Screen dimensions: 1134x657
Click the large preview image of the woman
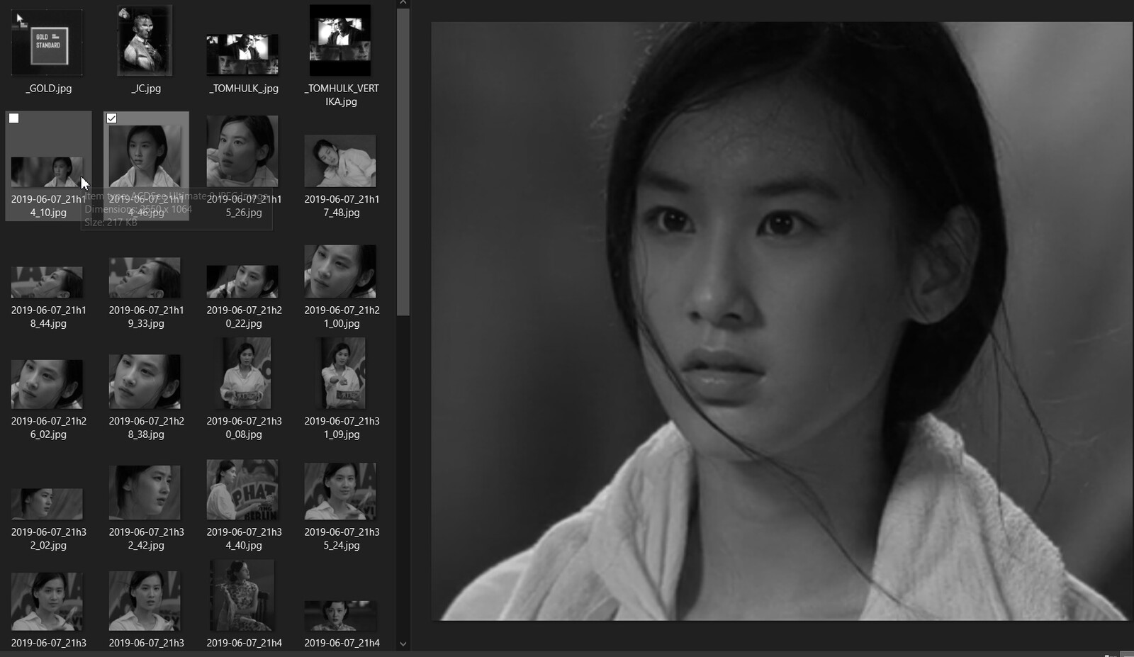[782, 321]
